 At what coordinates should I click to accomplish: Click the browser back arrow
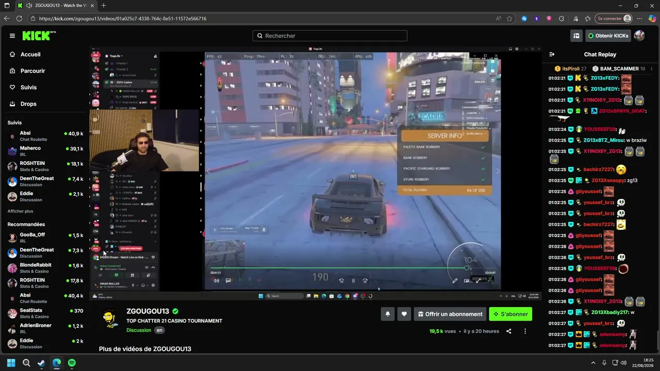[7, 19]
